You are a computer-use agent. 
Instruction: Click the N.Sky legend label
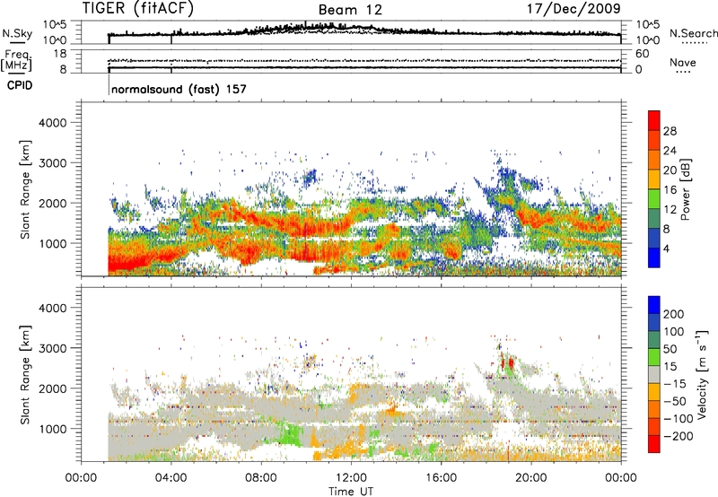click(17, 33)
